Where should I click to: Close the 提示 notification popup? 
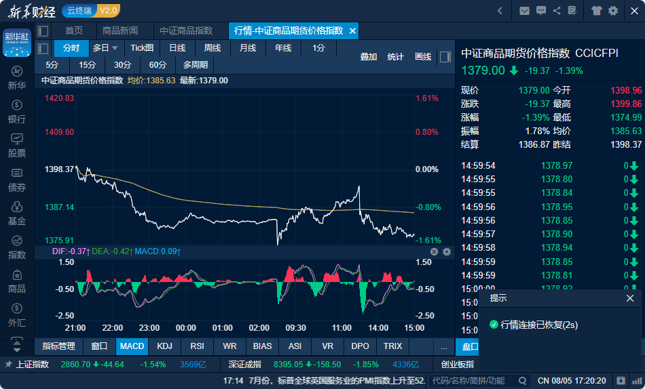(x=630, y=298)
